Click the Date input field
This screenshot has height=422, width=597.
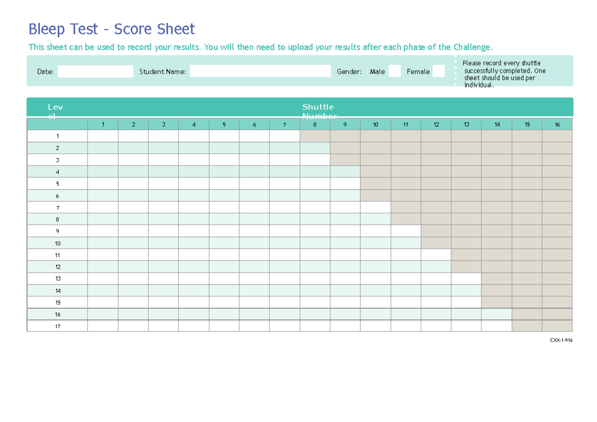click(96, 72)
